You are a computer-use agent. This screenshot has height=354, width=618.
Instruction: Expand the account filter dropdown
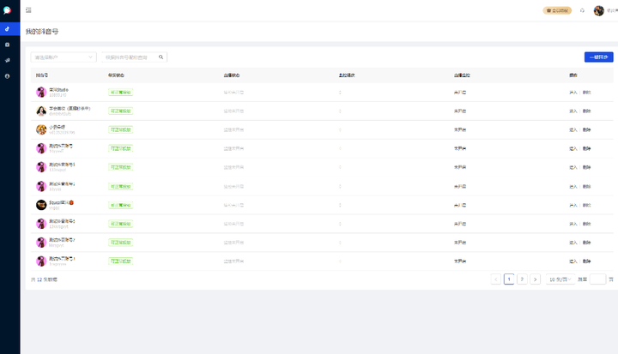(64, 57)
